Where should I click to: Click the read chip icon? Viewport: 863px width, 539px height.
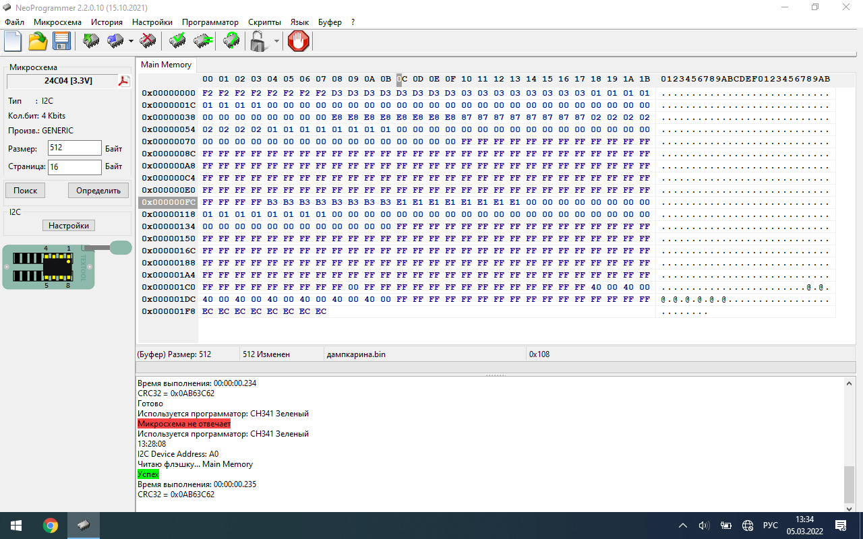[x=91, y=42]
